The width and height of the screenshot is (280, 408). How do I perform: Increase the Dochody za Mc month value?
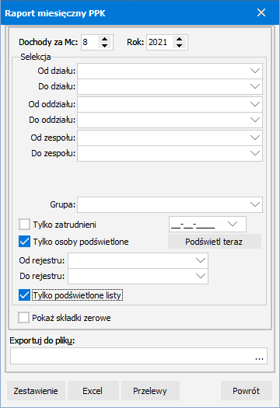point(105,39)
